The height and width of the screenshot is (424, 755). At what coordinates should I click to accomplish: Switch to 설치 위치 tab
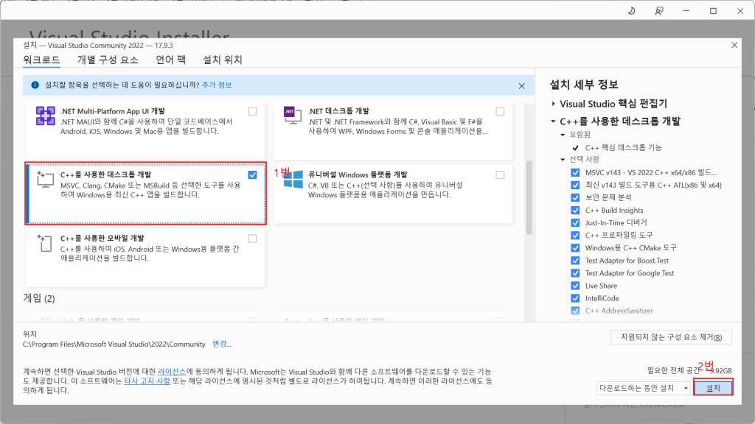[x=223, y=60]
